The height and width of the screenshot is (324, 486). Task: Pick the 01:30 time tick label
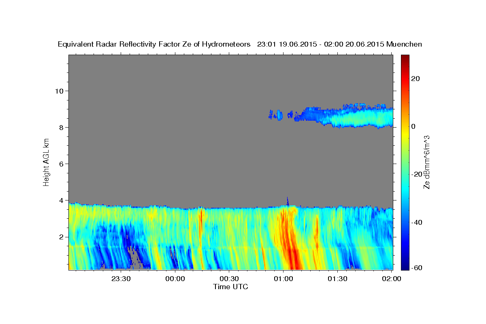tap(337, 279)
